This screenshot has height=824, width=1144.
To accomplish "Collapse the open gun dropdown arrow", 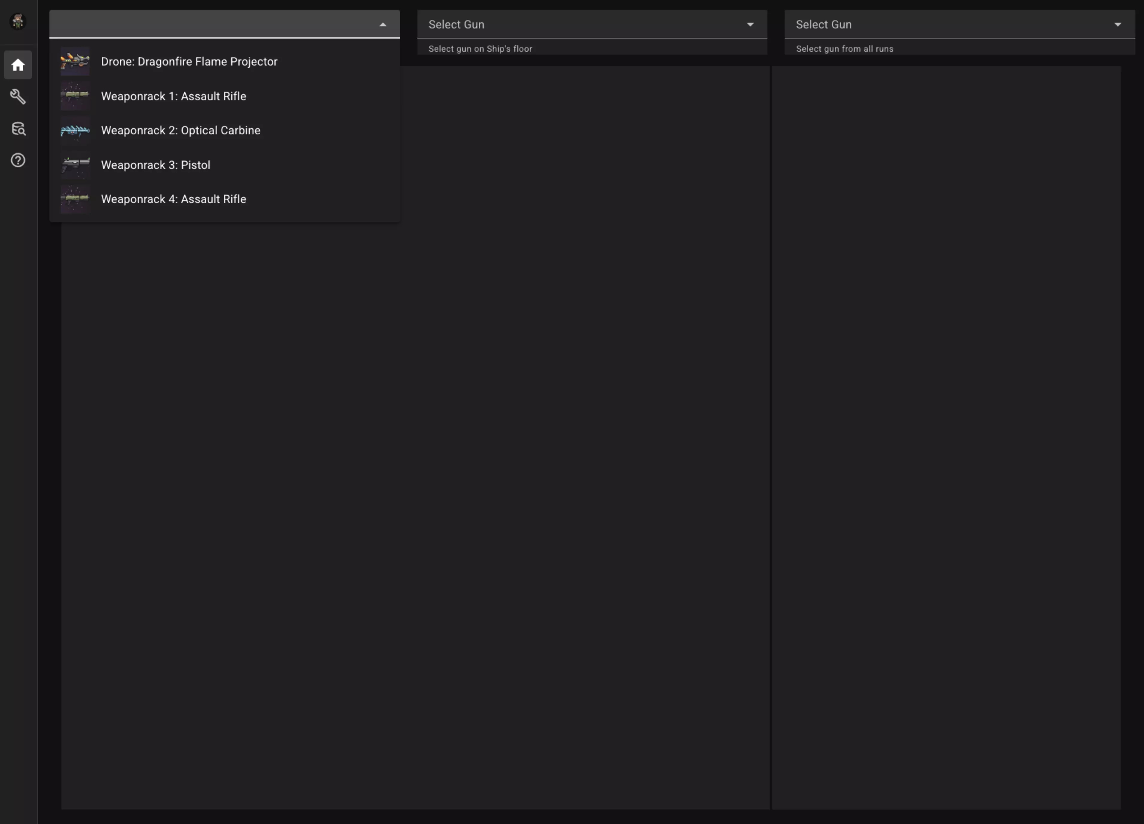I will click(x=383, y=24).
